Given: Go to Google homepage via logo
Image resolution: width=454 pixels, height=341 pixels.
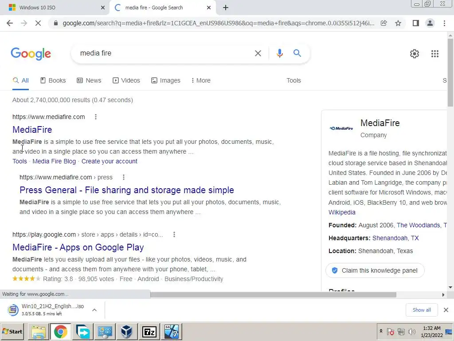Looking at the screenshot, I should click(x=31, y=54).
